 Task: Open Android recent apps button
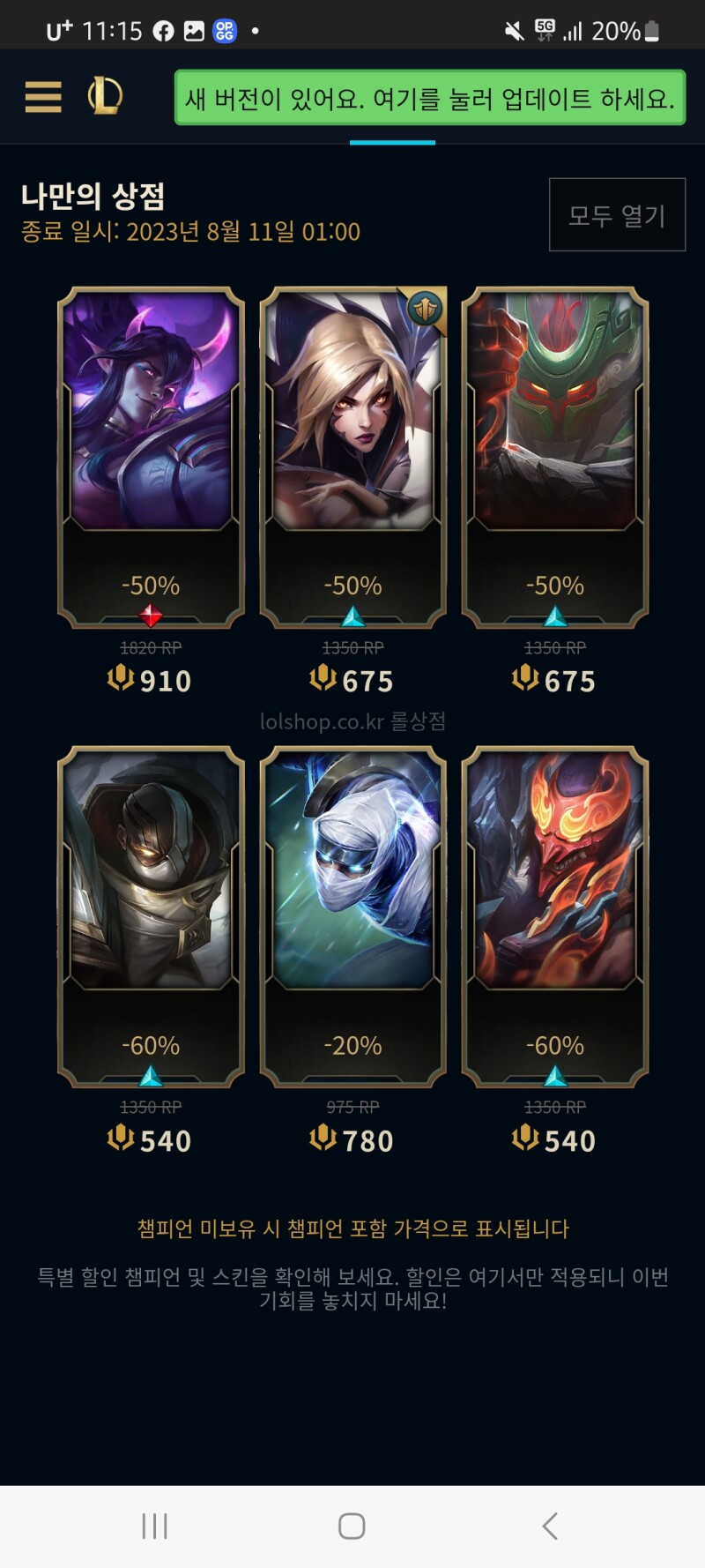tap(154, 1526)
